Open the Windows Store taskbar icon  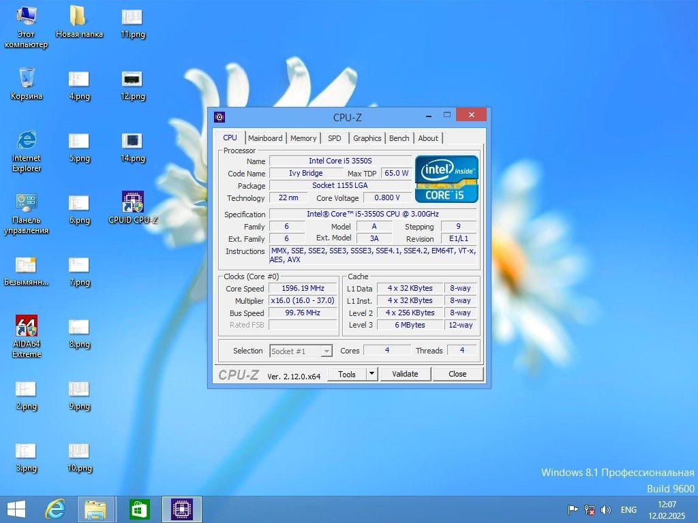[139, 509]
